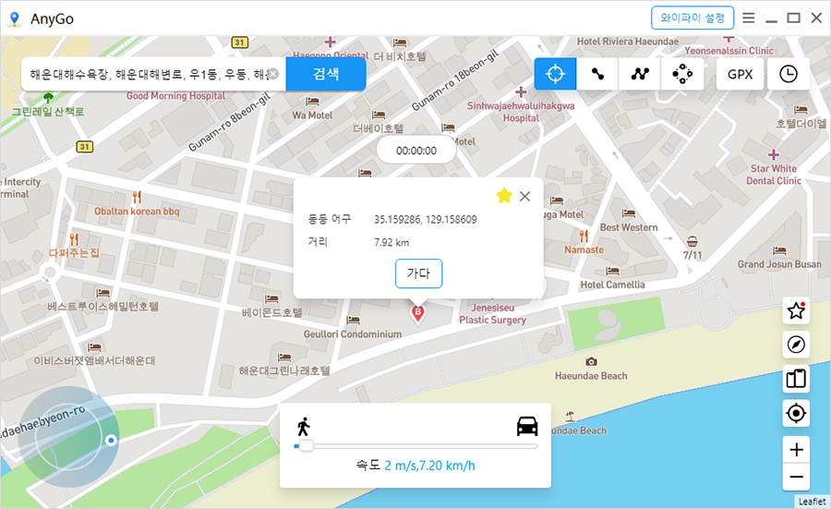Open the hamburger menu in title bar
This screenshot has height=509, width=831.
(749, 18)
